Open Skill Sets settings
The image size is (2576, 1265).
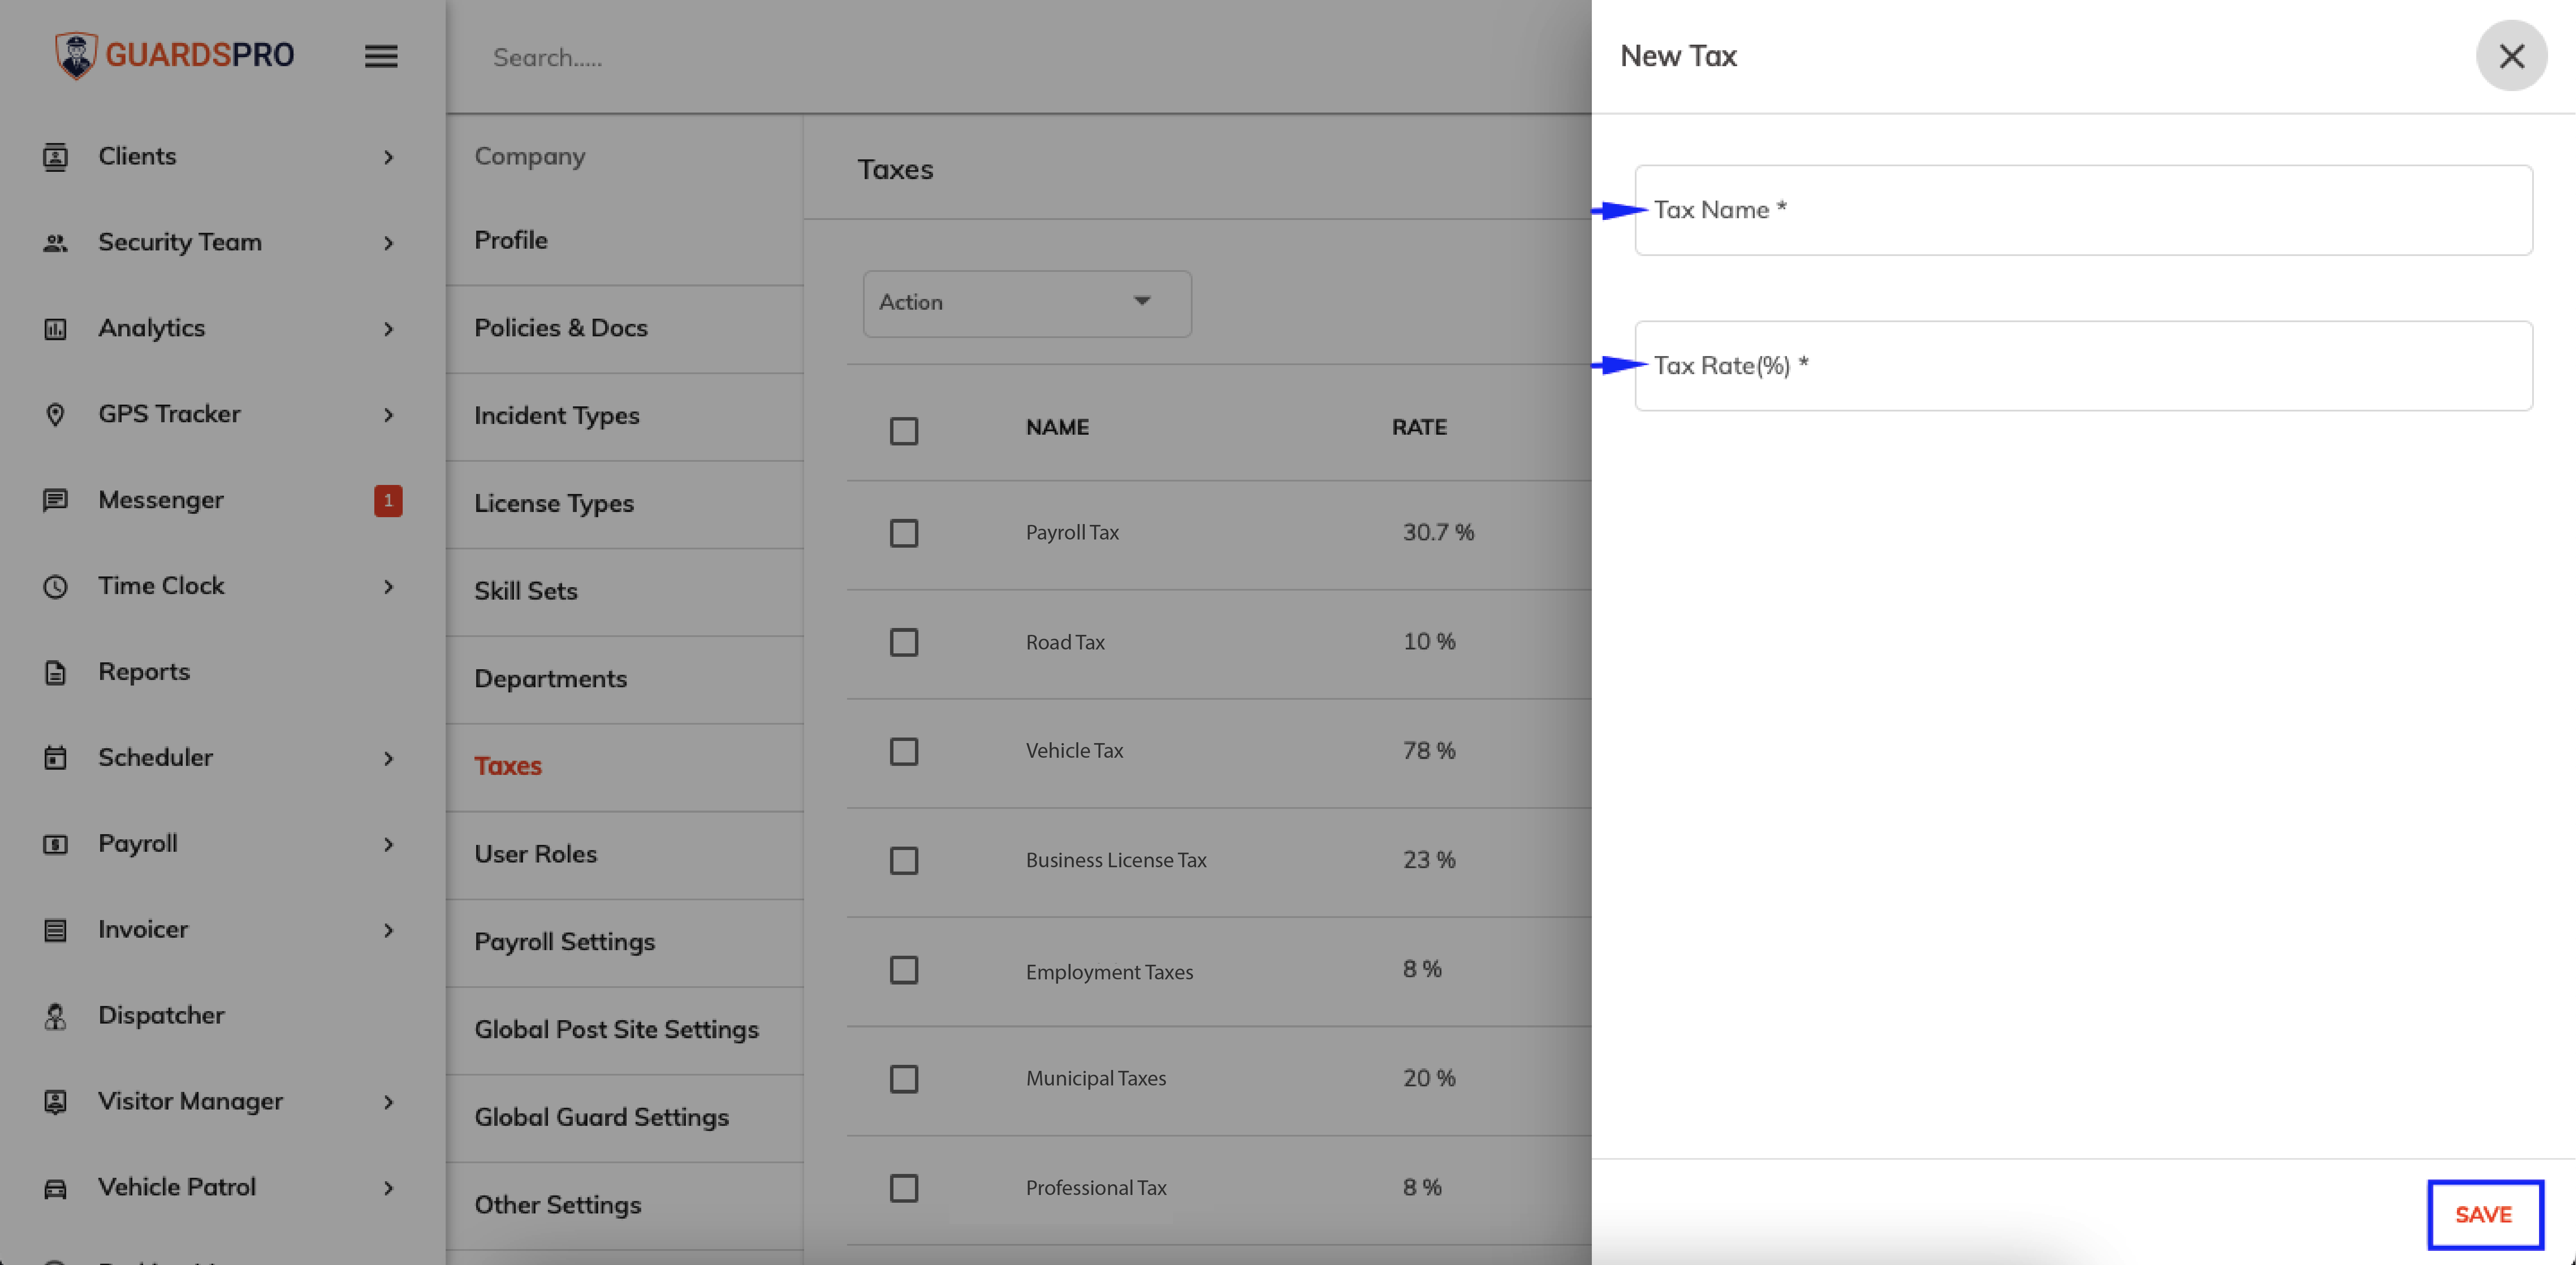(x=625, y=591)
